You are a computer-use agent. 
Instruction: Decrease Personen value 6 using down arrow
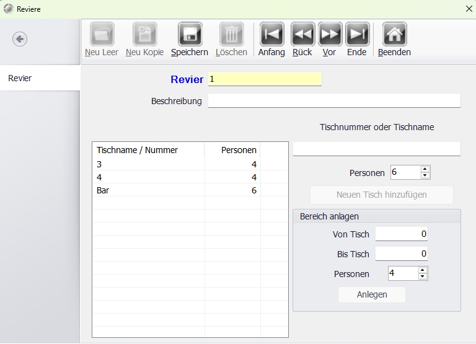coord(425,175)
